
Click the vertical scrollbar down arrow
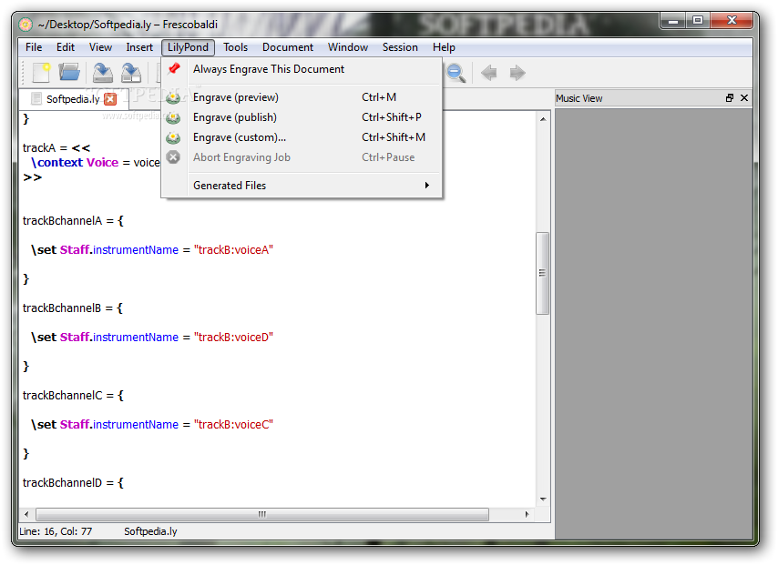(x=543, y=499)
